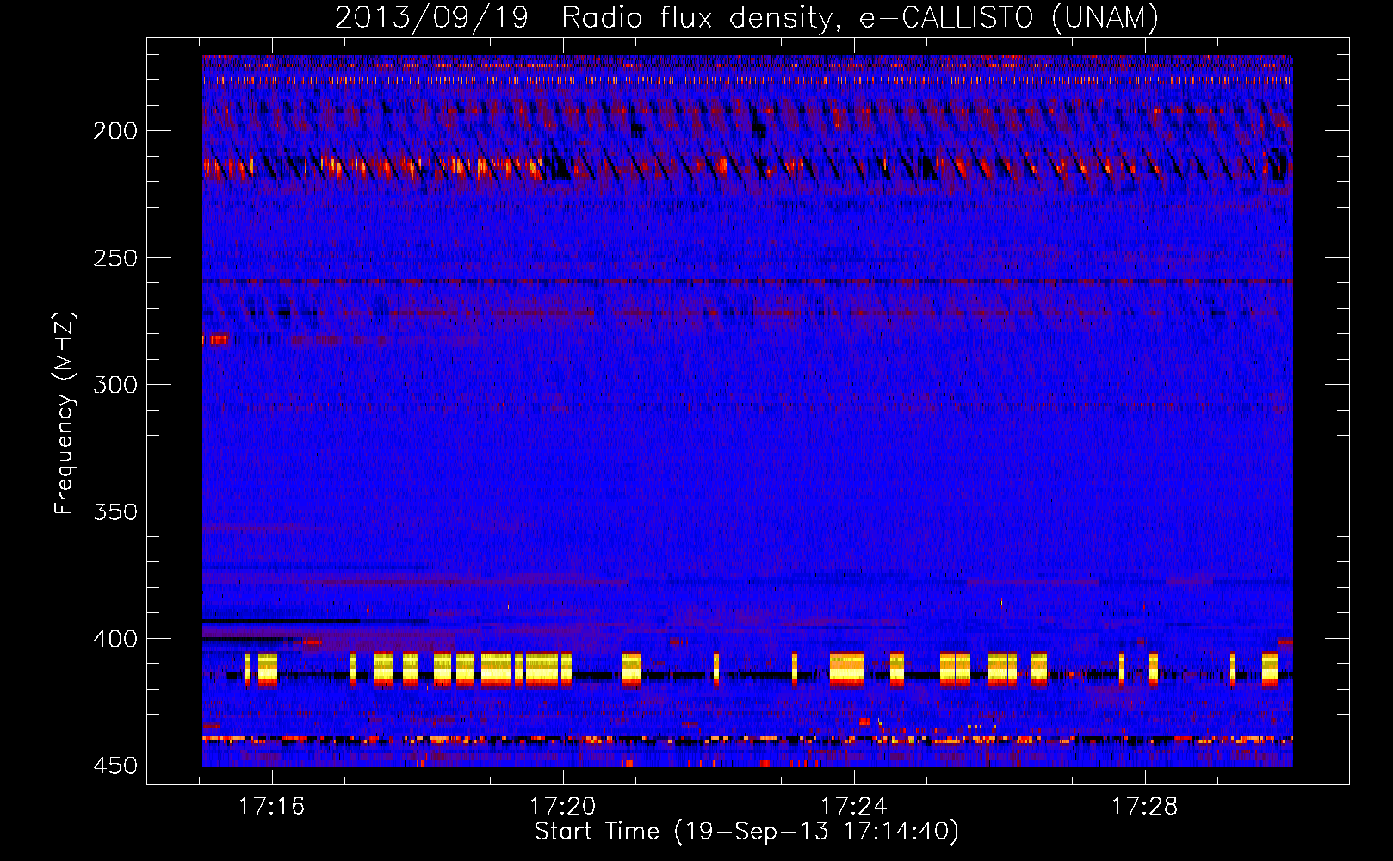Image resolution: width=1393 pixels, height=861 pixels.
Task: Click the 450 frequency tick label
Action: [x=115, y=765]
